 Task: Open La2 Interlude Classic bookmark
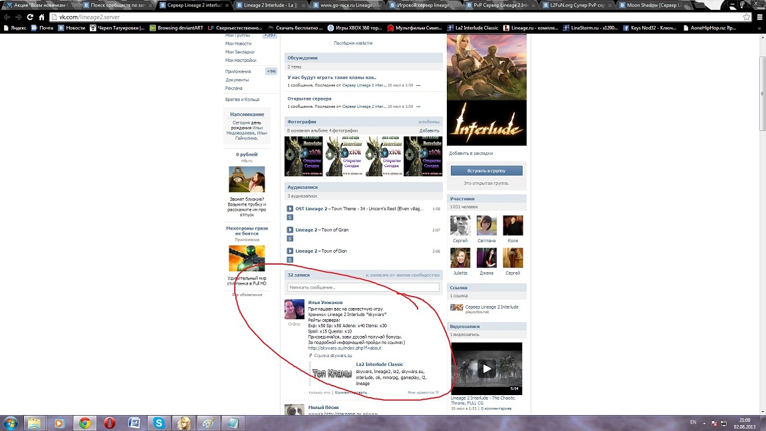[473, 28]
